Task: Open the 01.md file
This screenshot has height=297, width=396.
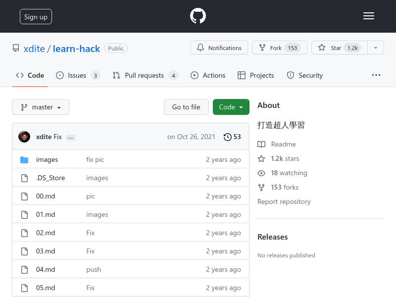Action: tap(46, 215)
